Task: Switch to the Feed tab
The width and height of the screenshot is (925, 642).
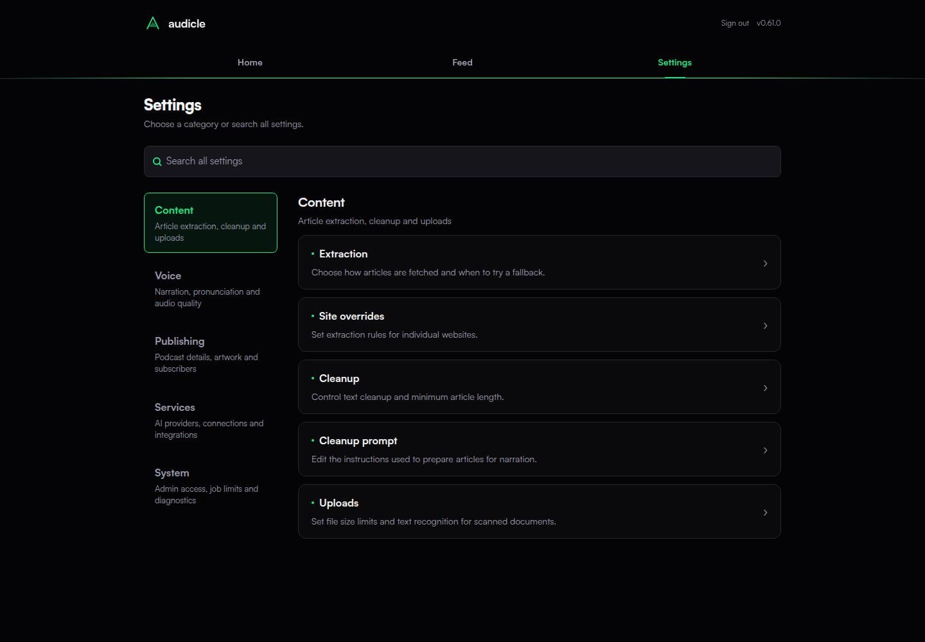Action: click(x=463, y=62)
